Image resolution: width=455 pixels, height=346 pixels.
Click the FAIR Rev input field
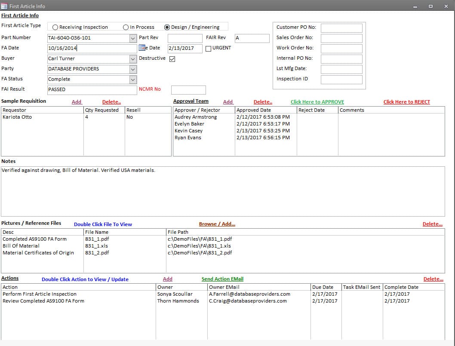pos(252,38)
